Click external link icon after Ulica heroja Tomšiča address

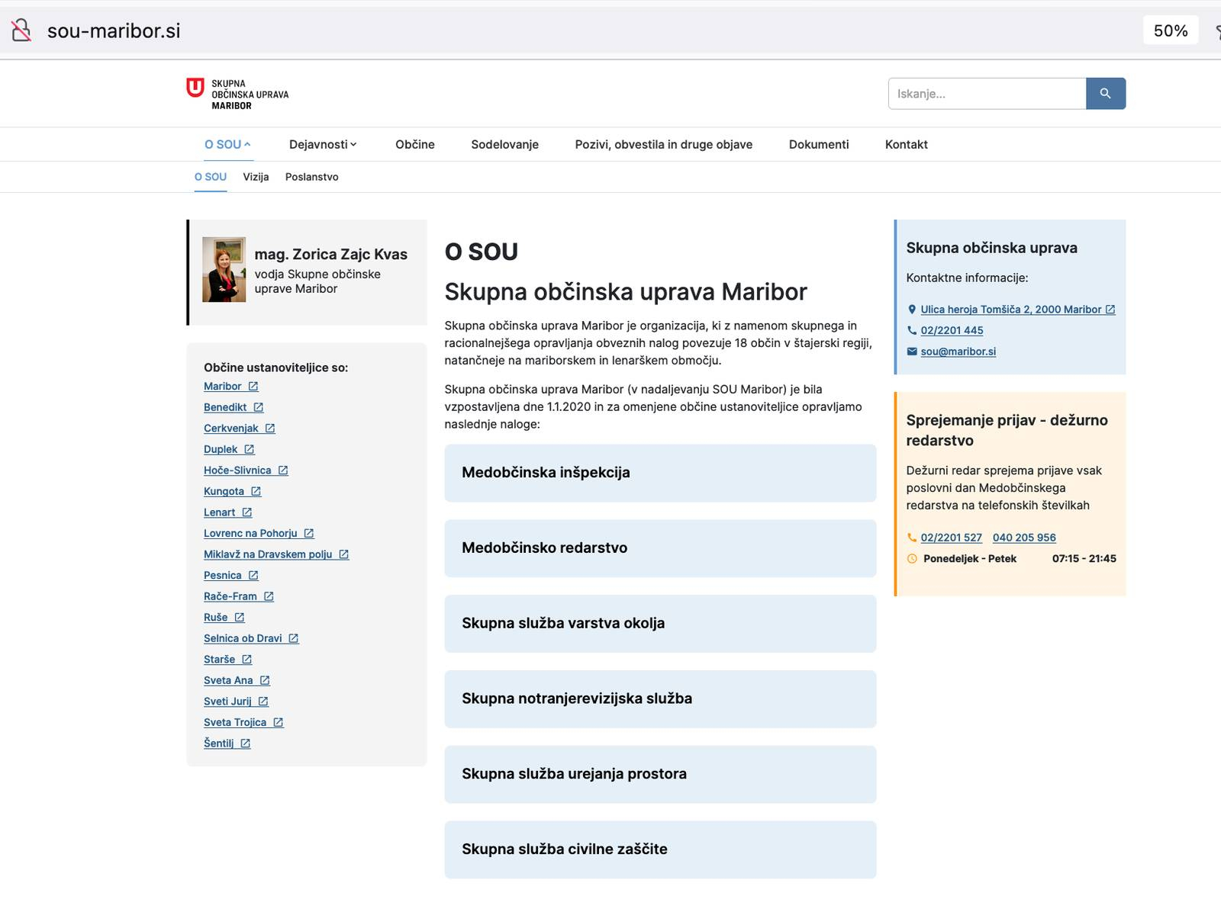pos(1110,310)
